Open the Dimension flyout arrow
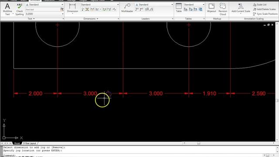 pos(72,14)
